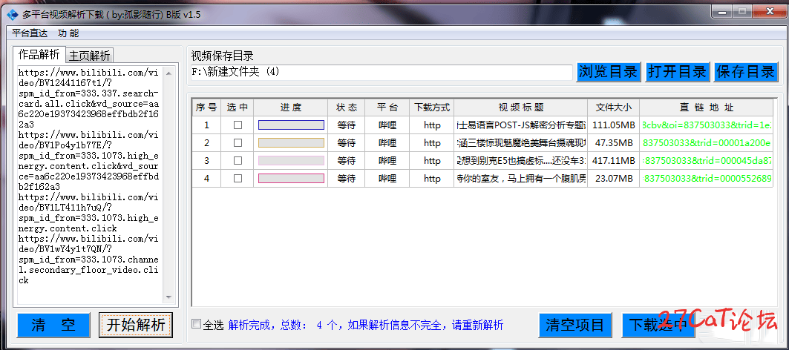
Task: Click the 解析完成 status message
Action: 366,325
